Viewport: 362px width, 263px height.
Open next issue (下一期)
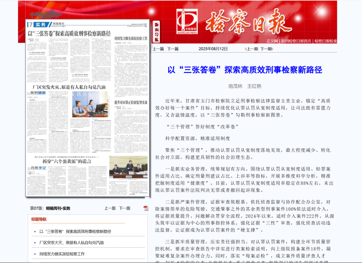[x=266, y=49]
